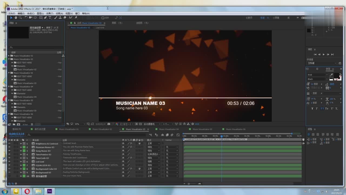Open the Black font style dropdown
Viewport: 346px width, 195px height.
click(x=317, y=79)
